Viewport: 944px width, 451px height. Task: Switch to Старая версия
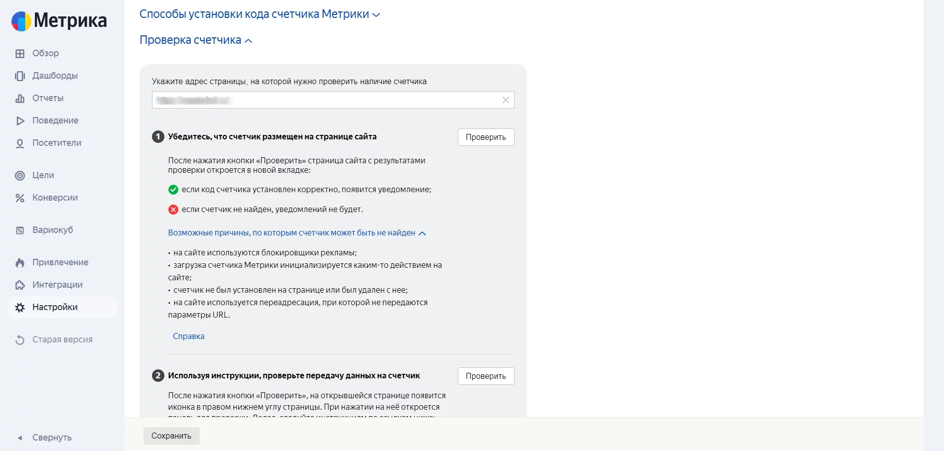(x=62, y=339)
